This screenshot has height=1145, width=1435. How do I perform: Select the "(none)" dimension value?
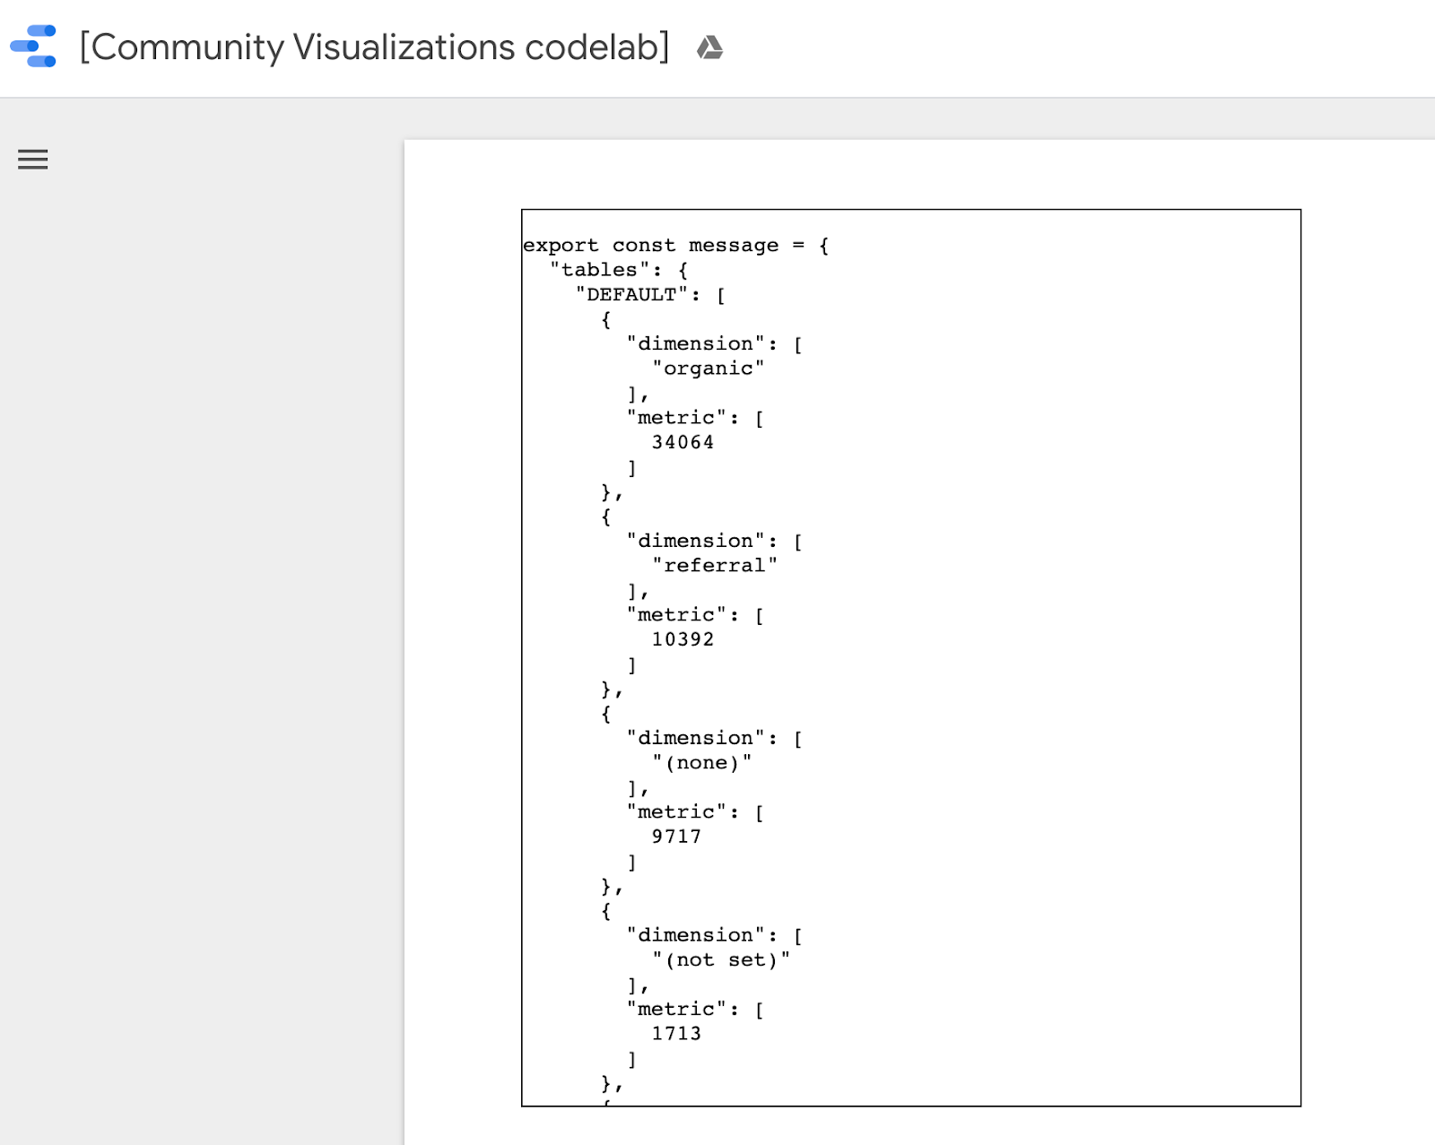(701, 763)
